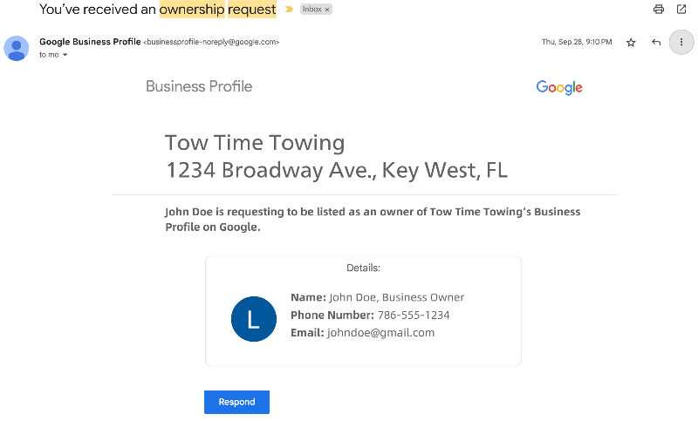Click the blue L profile avatar
Viewport: 698px width, 421px height.
click(x=254, y=319)
